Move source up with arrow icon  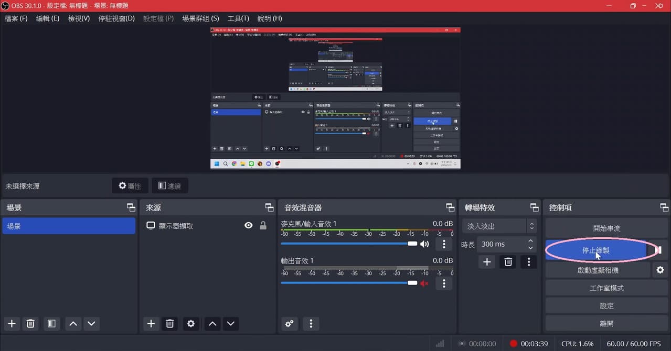[212, 324]
